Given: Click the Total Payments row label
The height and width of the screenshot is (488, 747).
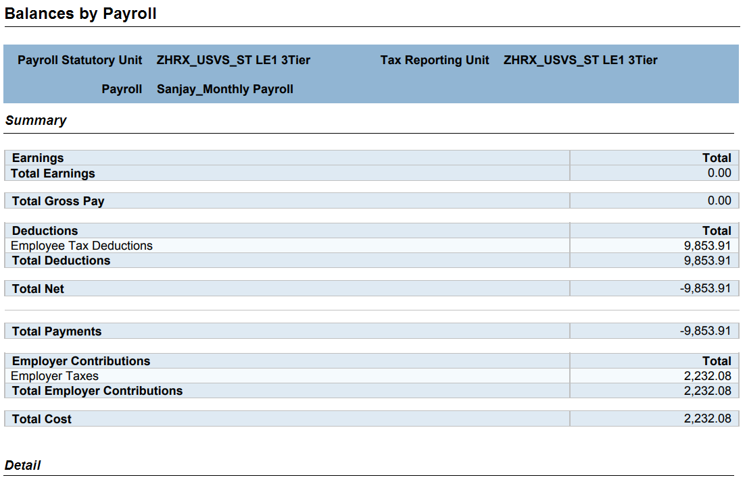Looking at the screenshot, I should point(57,331).
